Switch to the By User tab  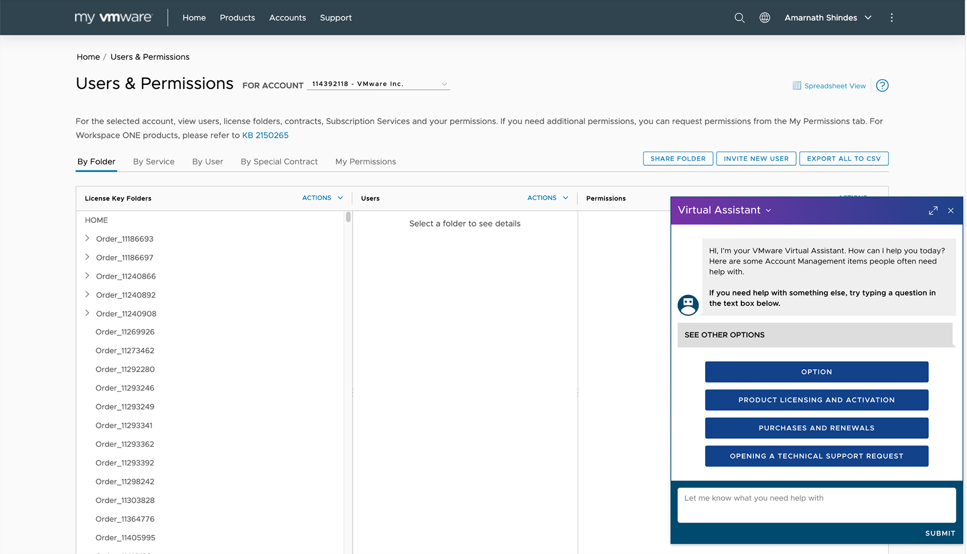(x=208, y=162)
